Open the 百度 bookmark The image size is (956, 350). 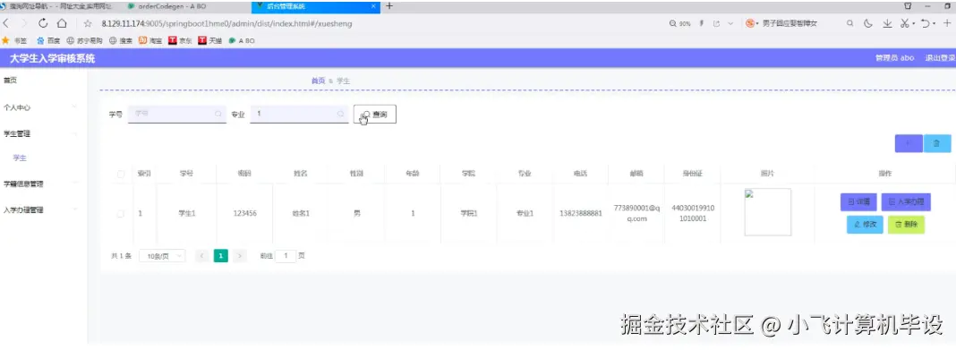[48, 41]
